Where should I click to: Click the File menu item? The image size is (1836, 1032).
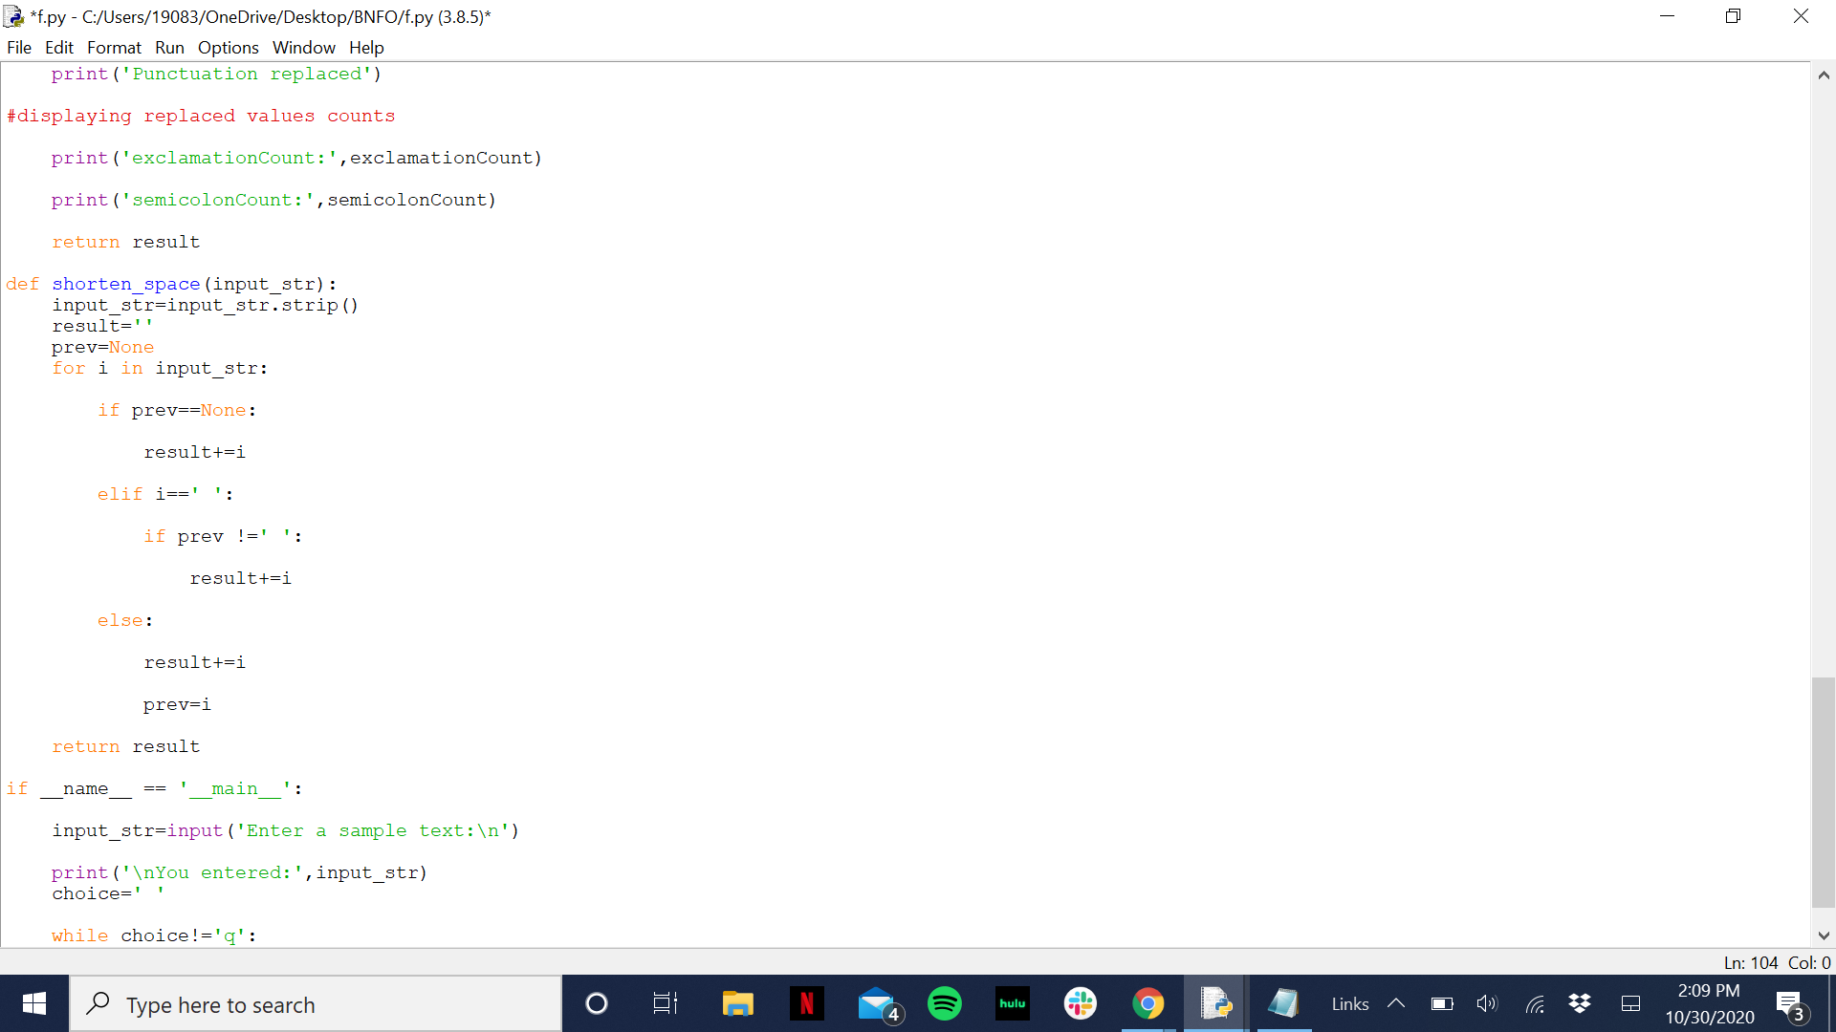pos(19,47)
